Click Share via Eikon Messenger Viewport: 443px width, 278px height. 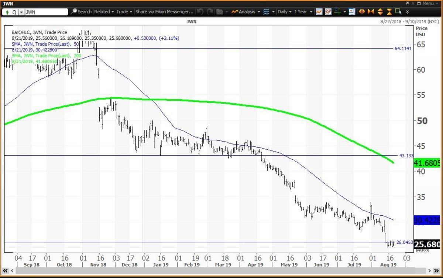point(164,12)
